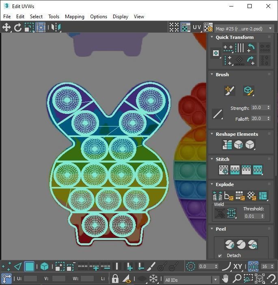This screenshot has height=285, width=278.
Task: Select the Move Selected Subobject tool
Action: pyautogui.click(x=6, y=28)
